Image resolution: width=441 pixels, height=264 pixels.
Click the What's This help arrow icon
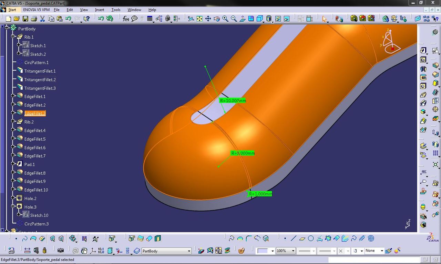[x=86, y=19]
